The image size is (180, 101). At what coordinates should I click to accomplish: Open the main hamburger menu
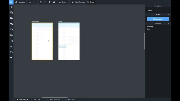point(11,2)
